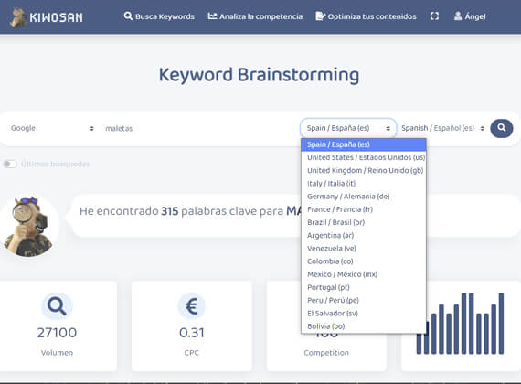
Task: Open the Google search engine dropdown
Action: pyautogui.click(x=52, y=128)
